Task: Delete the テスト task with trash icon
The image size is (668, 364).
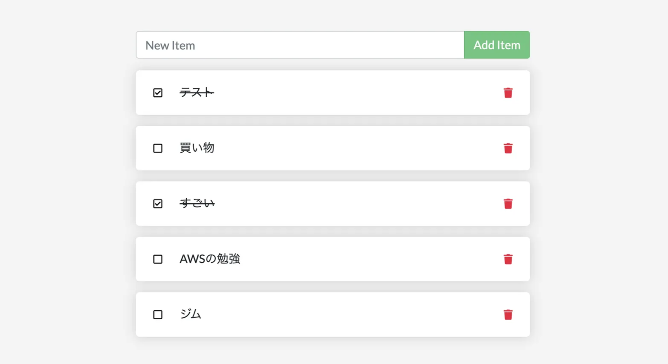Action: [x=508, y=93]
